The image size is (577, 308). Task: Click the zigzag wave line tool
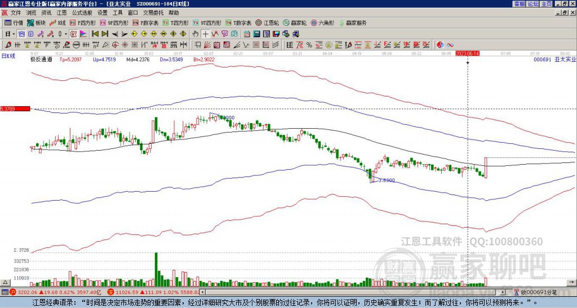(x=246, y=45)
